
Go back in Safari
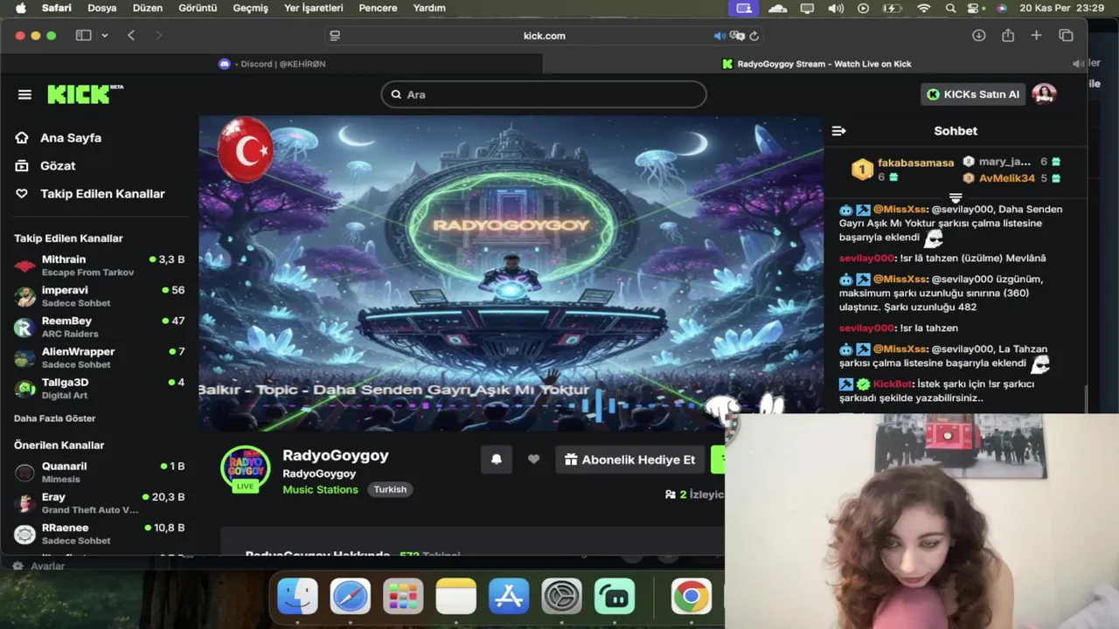131,36
